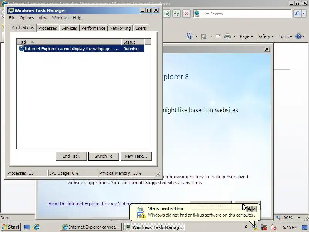Viewport: 309px width, 232px height.
Task: Open Task Manager View menu
Action: tap(43, 18)
